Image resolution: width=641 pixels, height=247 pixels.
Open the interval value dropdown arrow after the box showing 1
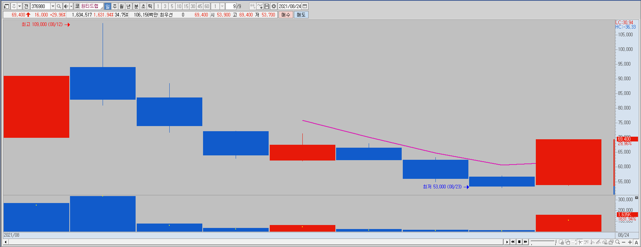222,6
